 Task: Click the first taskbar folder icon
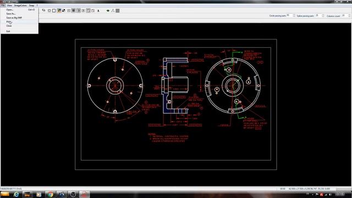coord(5,194)
